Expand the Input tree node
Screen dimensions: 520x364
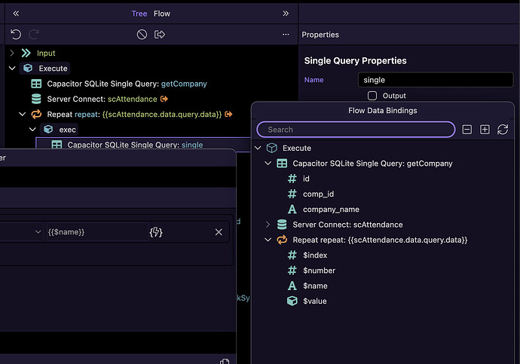coord(12,54)
